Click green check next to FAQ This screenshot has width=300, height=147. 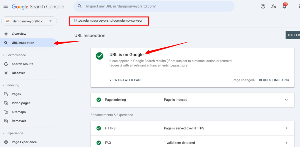click(x=99, y=143)
